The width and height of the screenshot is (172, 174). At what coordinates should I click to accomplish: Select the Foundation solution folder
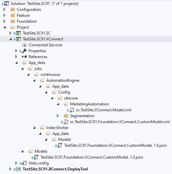(x=27, y=21)
